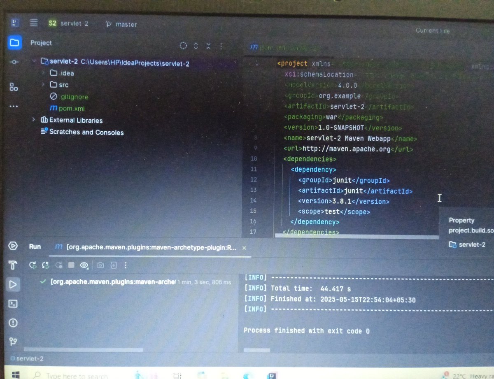Viewport: 494px width, 379px height.
Task: Open the Commit tool window
Action: (14, 62)
